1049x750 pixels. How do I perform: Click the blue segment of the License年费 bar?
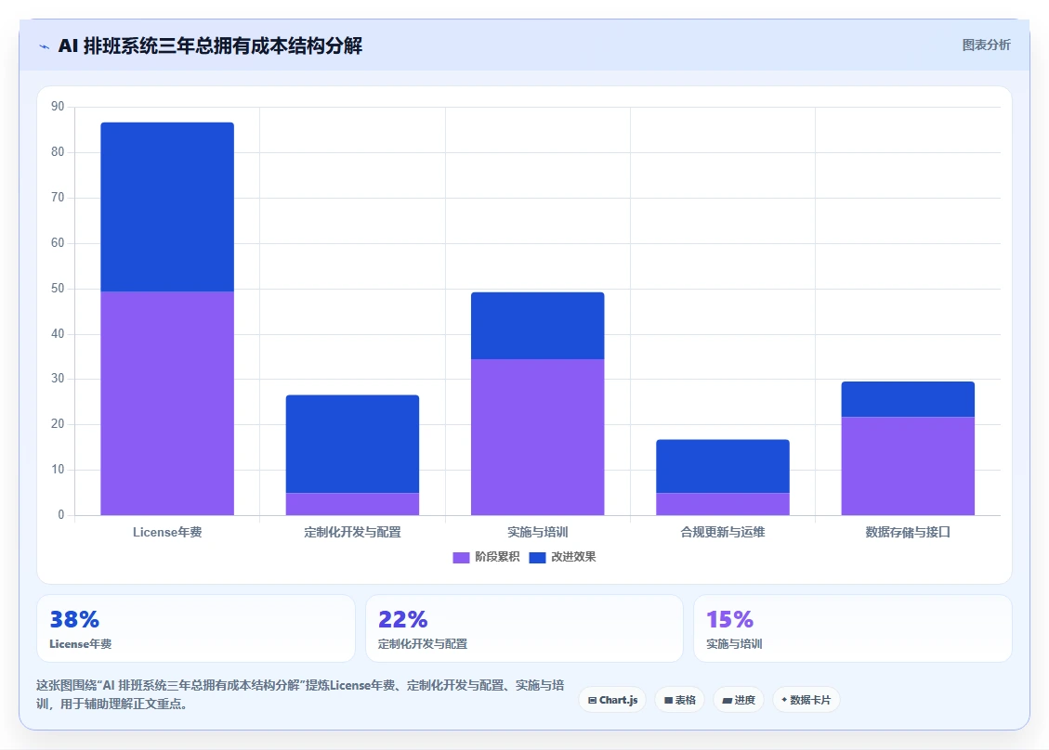pyautogui.click(x=167, y=207)
